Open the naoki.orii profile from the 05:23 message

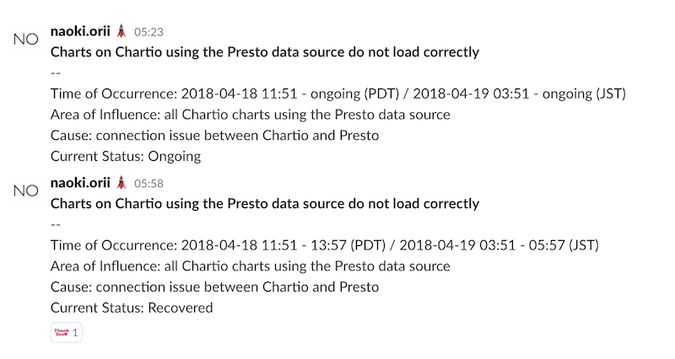coord(80,31)
